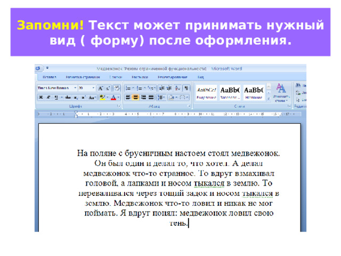
Task: Click underlined word 'тыкался' before 'в землю. То'
Action: click(209, 183)
